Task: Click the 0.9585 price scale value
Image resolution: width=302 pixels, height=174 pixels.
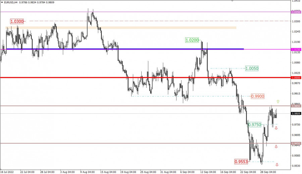Action: 296,156
